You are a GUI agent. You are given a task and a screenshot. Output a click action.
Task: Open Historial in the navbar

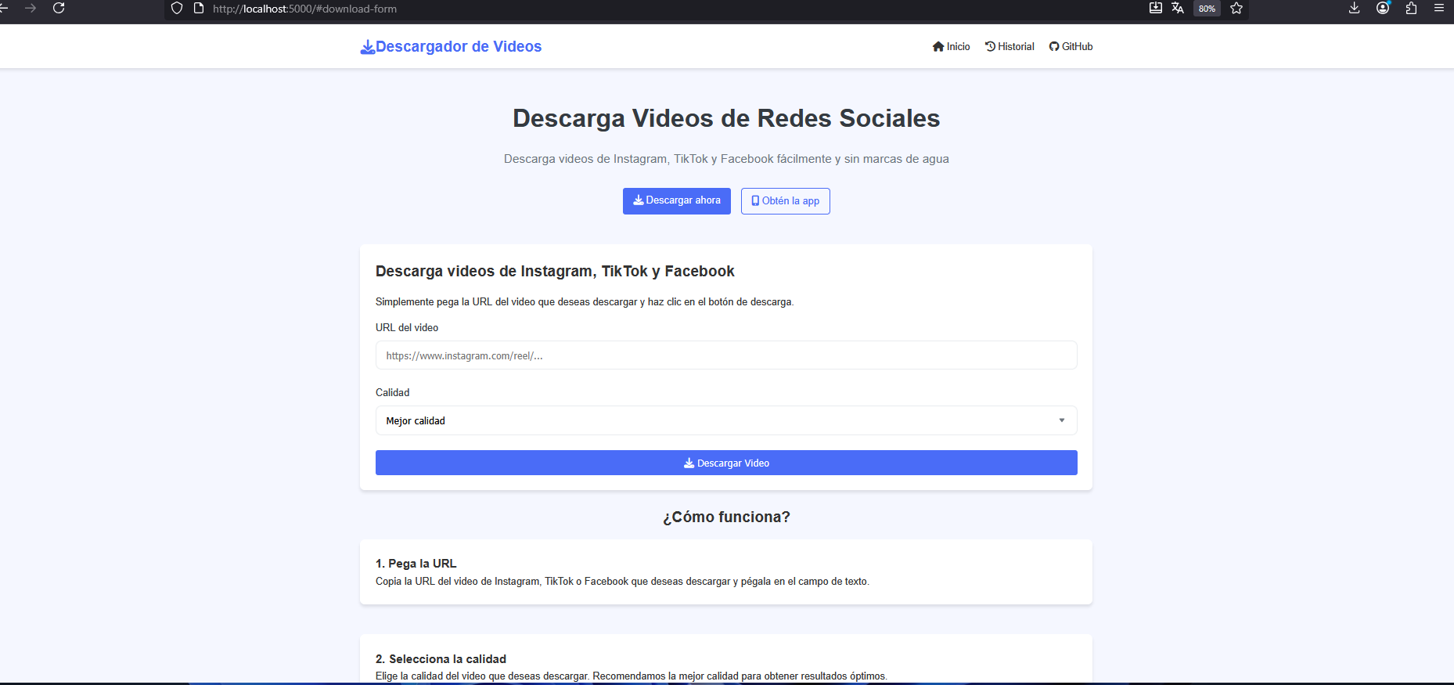[x=1010, y=46]
